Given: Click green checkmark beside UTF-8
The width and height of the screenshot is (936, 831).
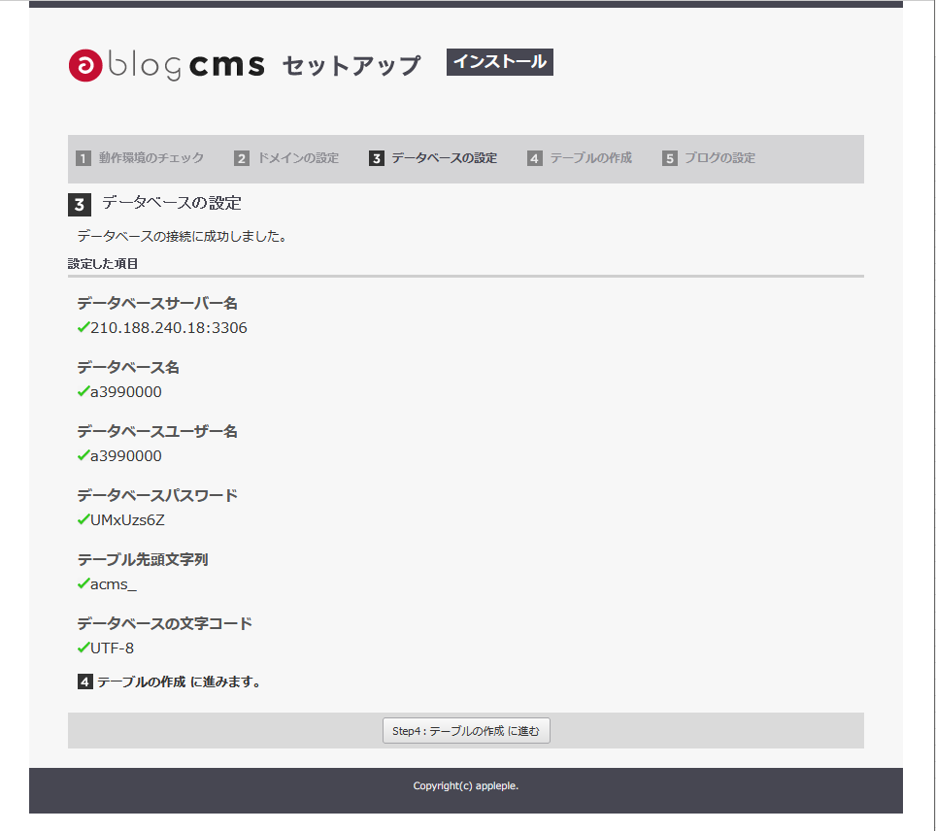Looking at the screenshot, I should point(84,648).
